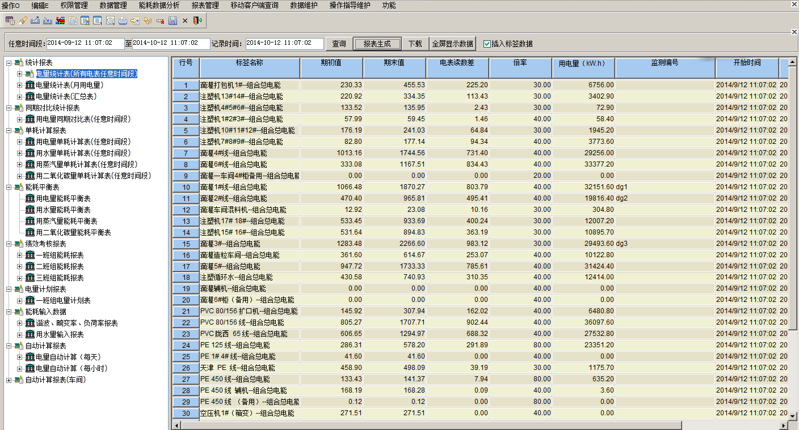Click the delete record icon with red X
Screen dimensions: 799x430
pos(161,20)
